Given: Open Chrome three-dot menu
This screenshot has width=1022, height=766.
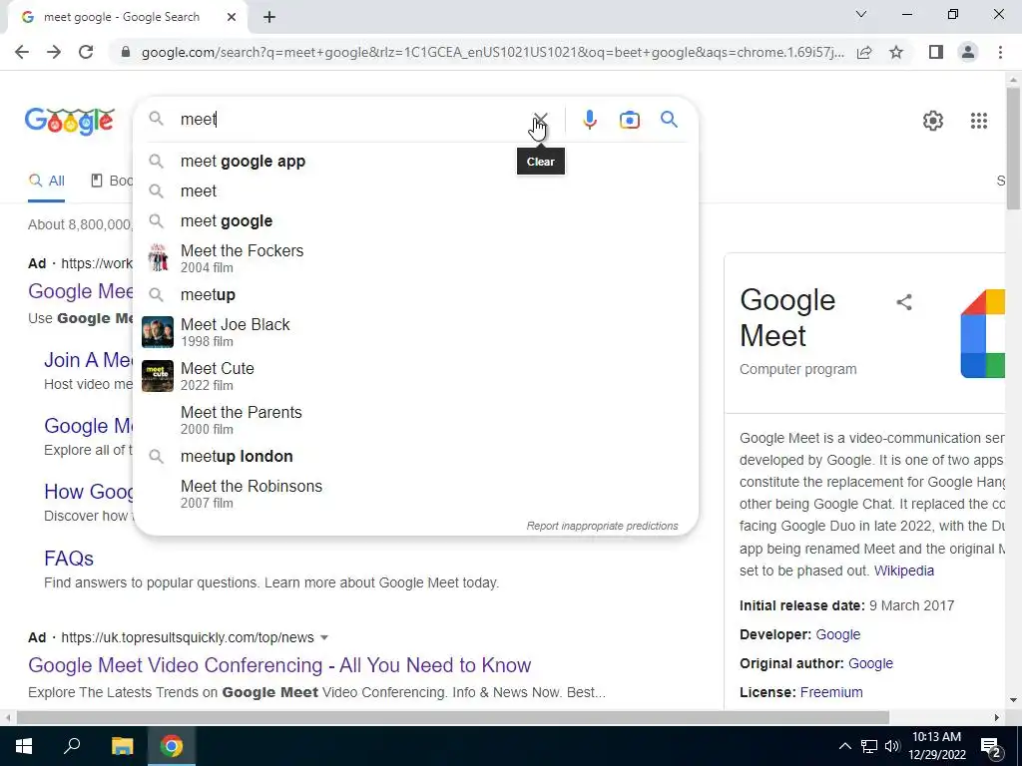Looking at the screenshot, I should click(x=1000, y=52).
